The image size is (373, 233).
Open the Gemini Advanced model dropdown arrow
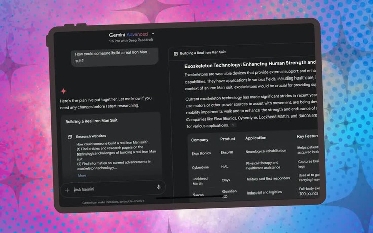153,34
